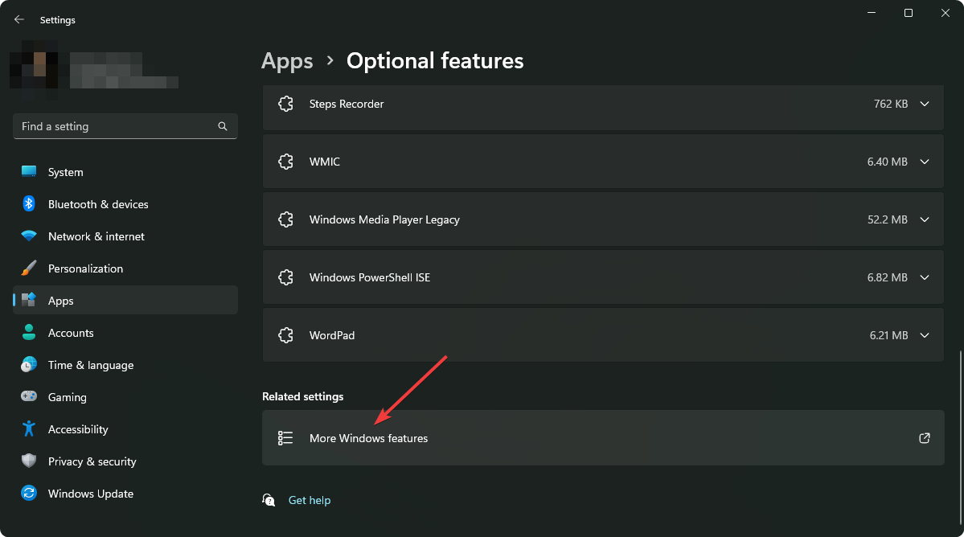This screenshot has width=964, height=537.
Task: Select the WordPad name text
Action: tap(332, 335)
